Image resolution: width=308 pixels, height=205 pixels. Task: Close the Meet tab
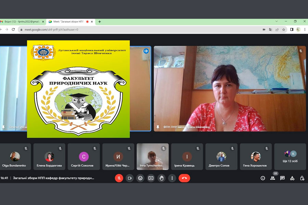tap(92, 22)
